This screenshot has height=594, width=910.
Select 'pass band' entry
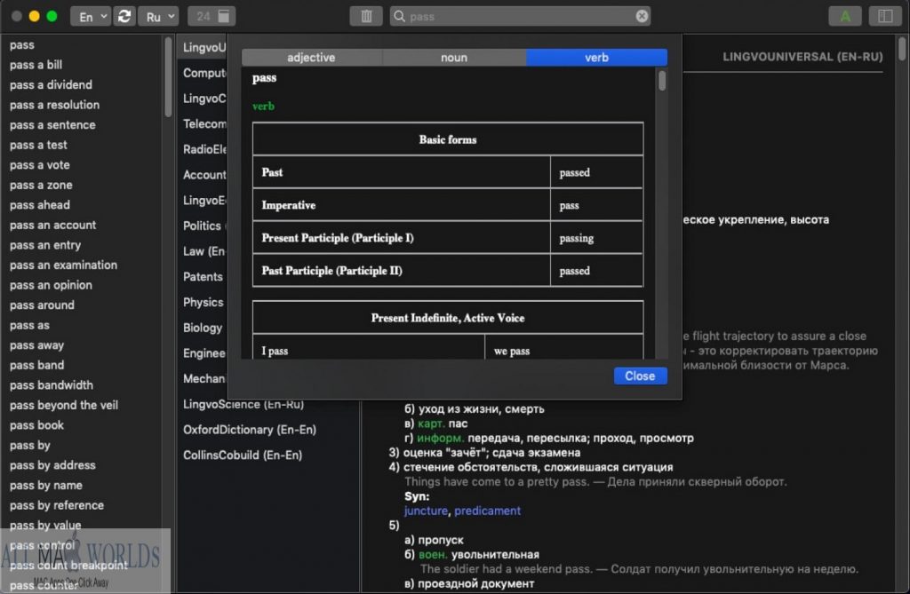coord(36,365)
